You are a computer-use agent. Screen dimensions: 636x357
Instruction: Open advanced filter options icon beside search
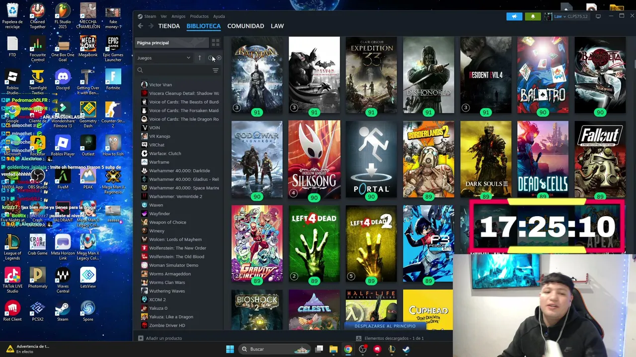pos(216,70)
